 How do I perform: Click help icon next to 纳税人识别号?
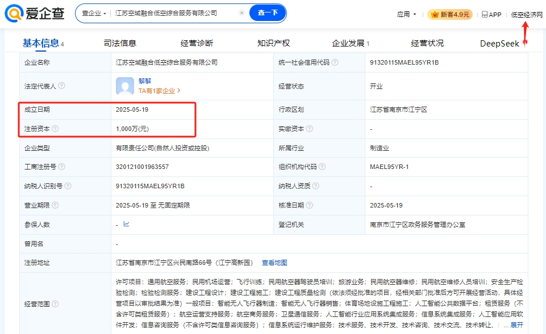(x=68, y=186)
